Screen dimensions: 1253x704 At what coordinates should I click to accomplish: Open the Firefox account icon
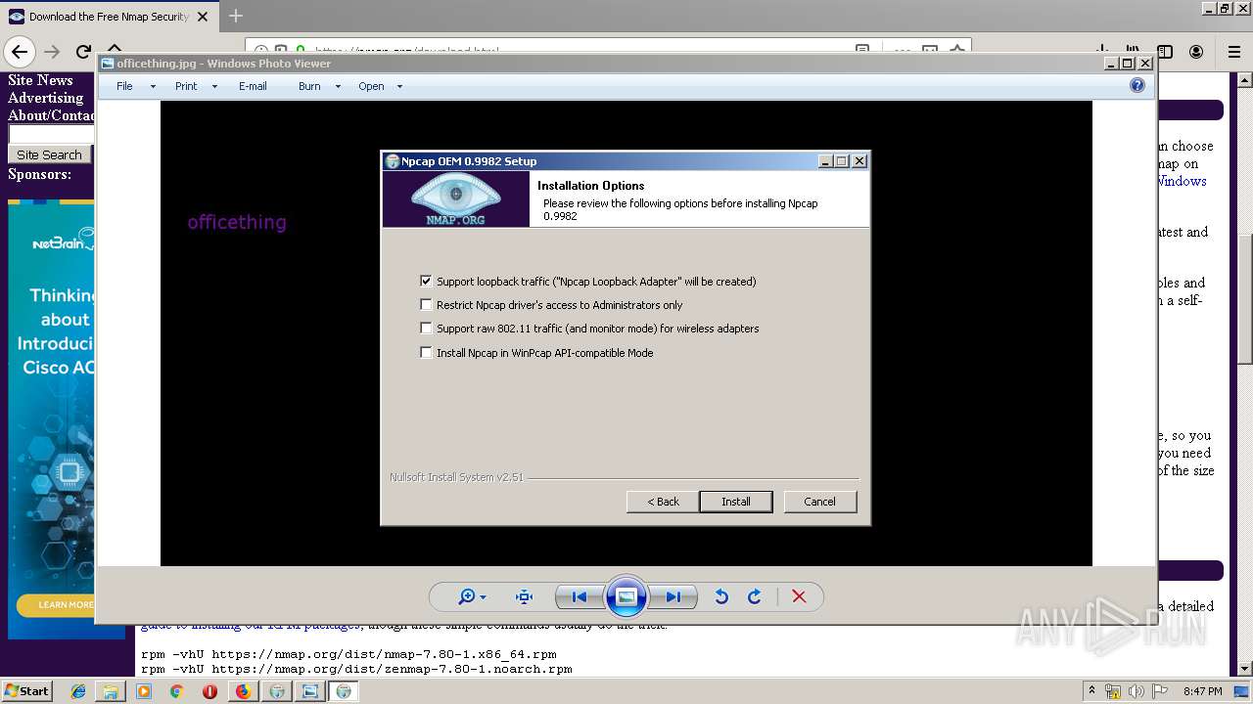tap(1196, 52)
